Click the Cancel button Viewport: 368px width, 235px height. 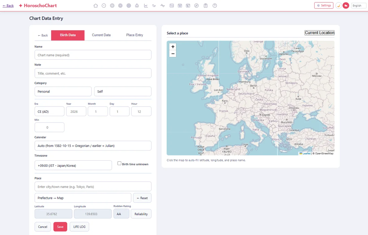43,227
